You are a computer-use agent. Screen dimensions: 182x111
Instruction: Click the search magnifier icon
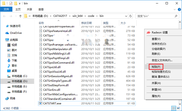(176, 16)
